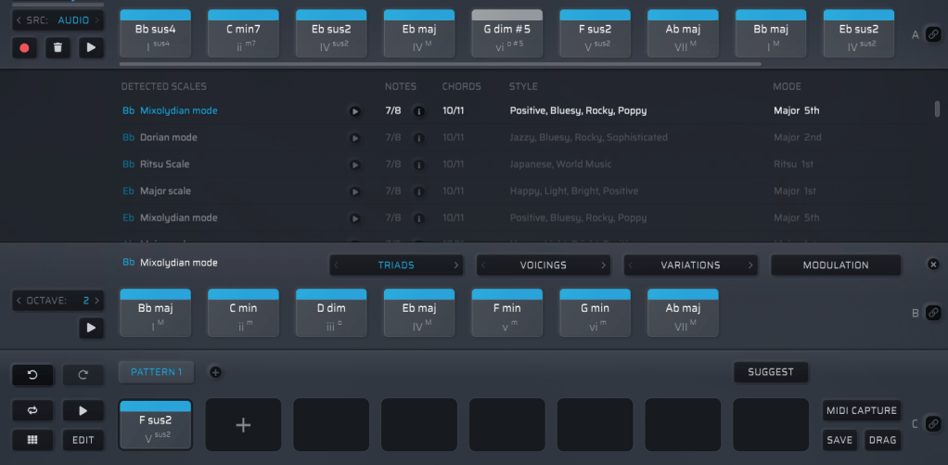This screenshot has height=465, width=948.
Task: Open the Modulation menu
Action: click(x=835, y=265)
